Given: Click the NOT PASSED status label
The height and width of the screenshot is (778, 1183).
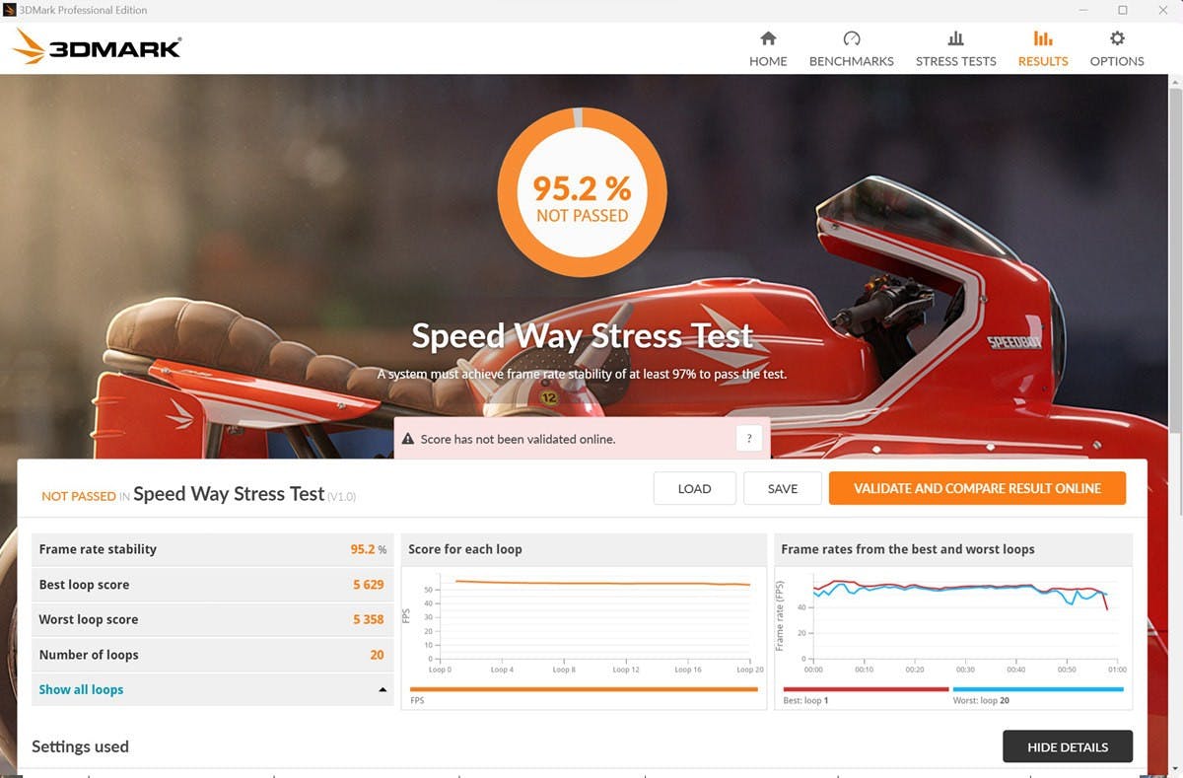Looking at the screenshot, I should [x=78, y=496].
